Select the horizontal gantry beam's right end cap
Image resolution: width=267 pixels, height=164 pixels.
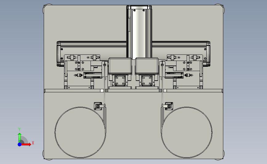(x=208, y=54)
